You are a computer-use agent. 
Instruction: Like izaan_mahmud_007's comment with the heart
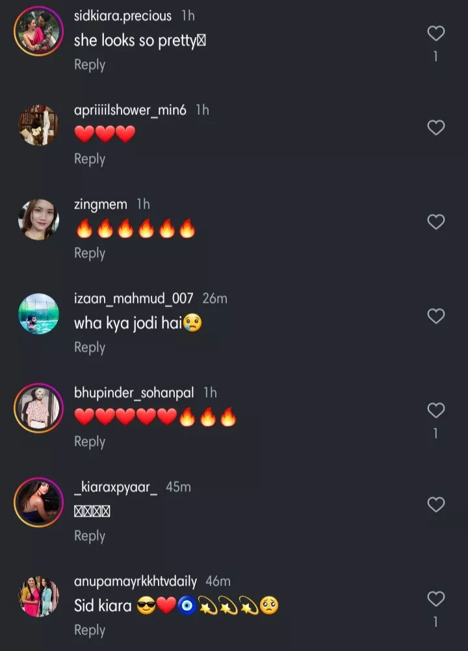coord(435,316)
